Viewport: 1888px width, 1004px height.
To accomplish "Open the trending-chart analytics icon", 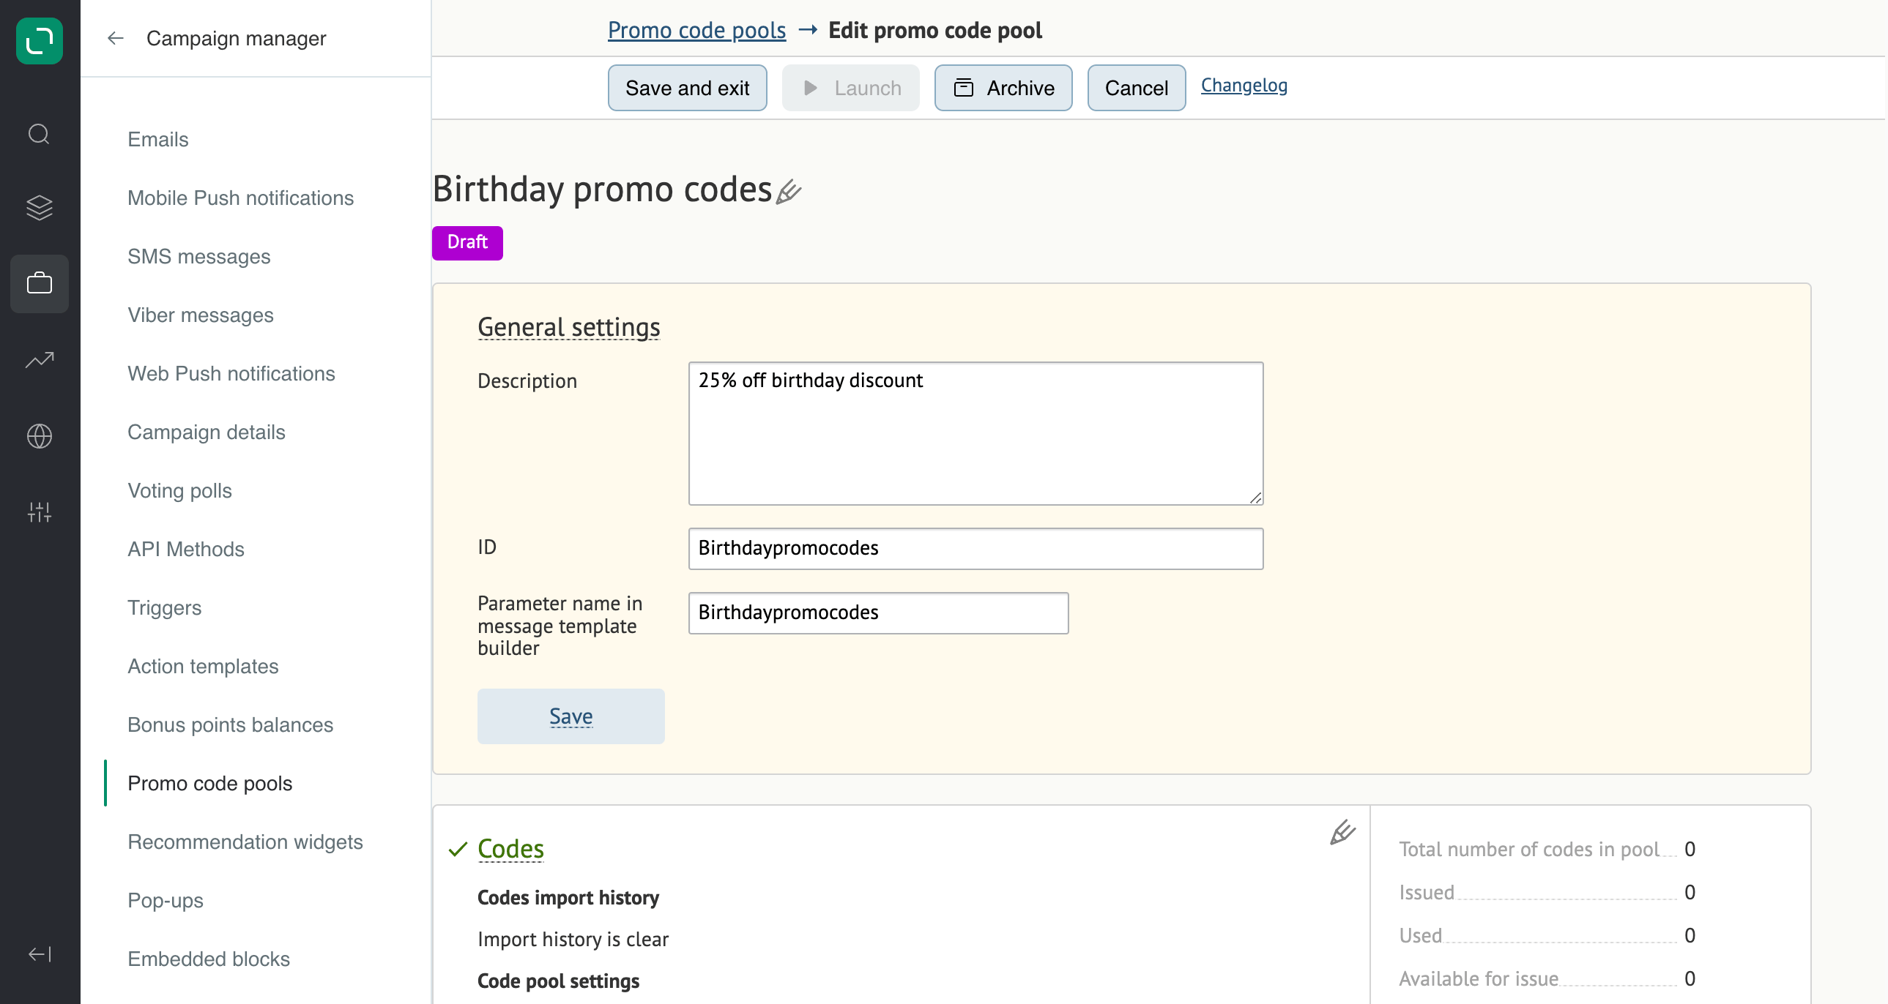I will 40,359.
